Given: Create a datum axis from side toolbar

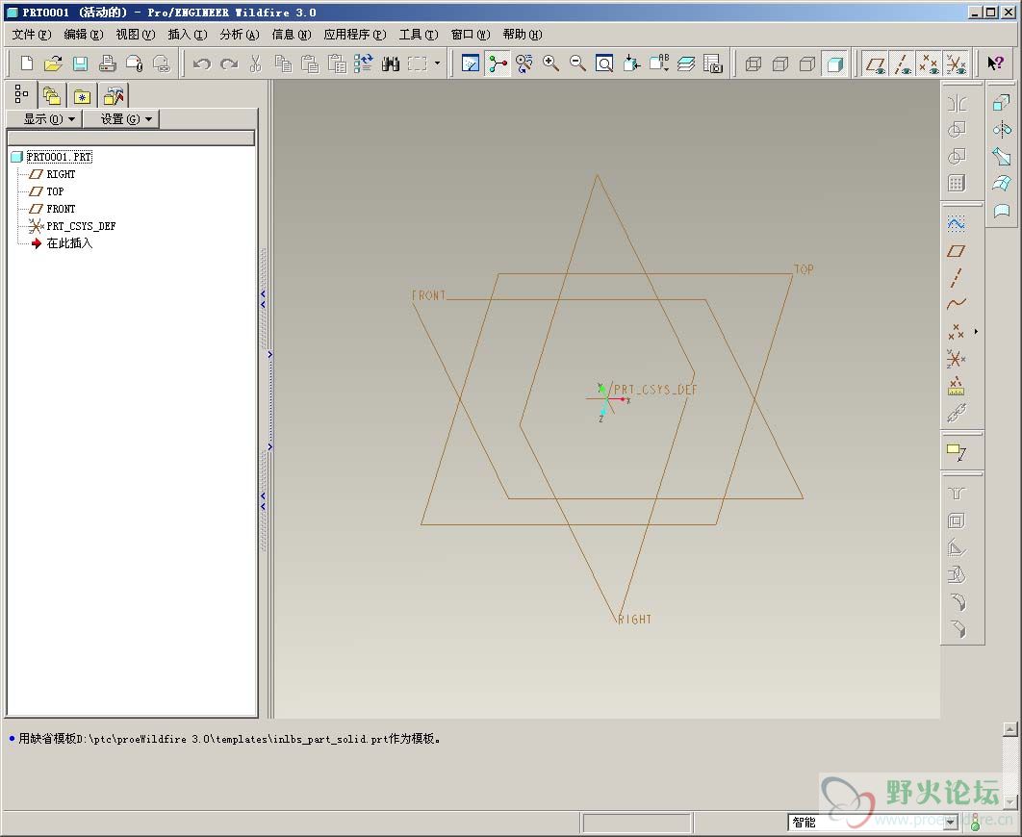Looking at the screenshot, I should [957, 277].
